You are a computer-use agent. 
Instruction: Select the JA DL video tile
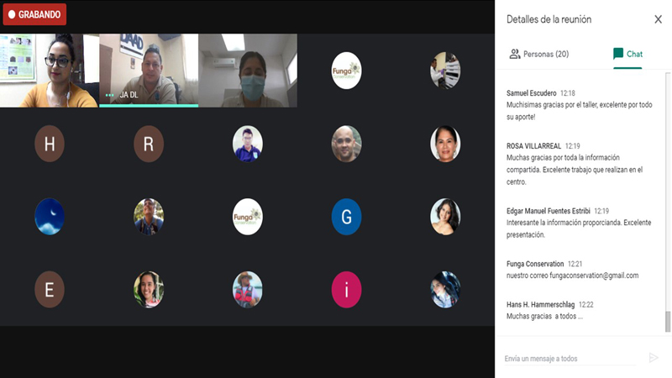[149, 71]
